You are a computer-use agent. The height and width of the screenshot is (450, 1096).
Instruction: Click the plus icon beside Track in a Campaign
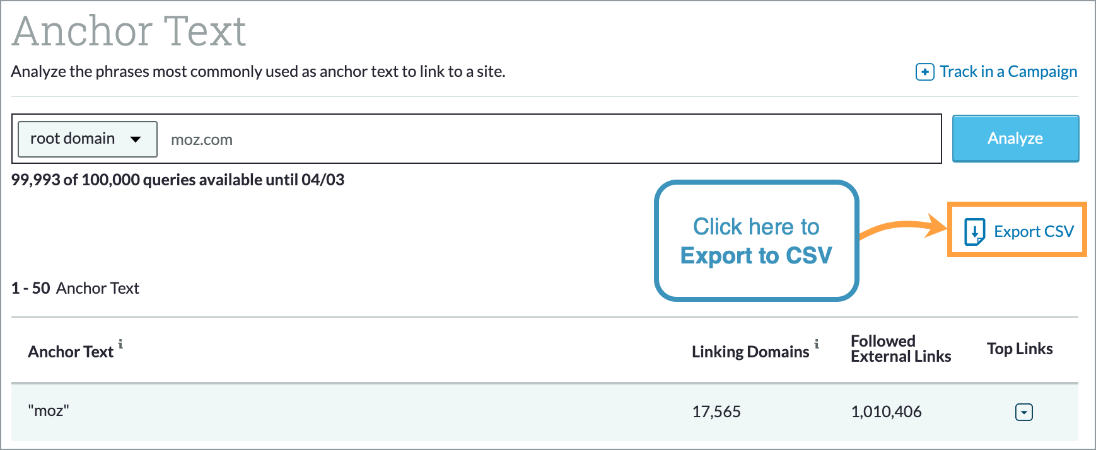924,72
